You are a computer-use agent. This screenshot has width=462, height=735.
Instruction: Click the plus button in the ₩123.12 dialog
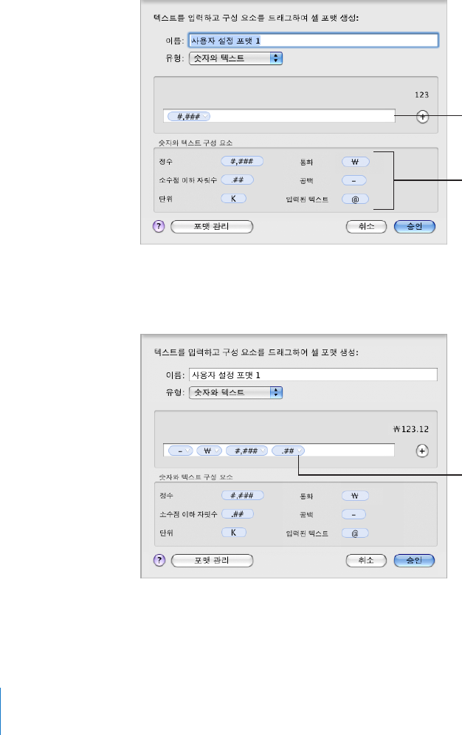(x=422, y=450)
